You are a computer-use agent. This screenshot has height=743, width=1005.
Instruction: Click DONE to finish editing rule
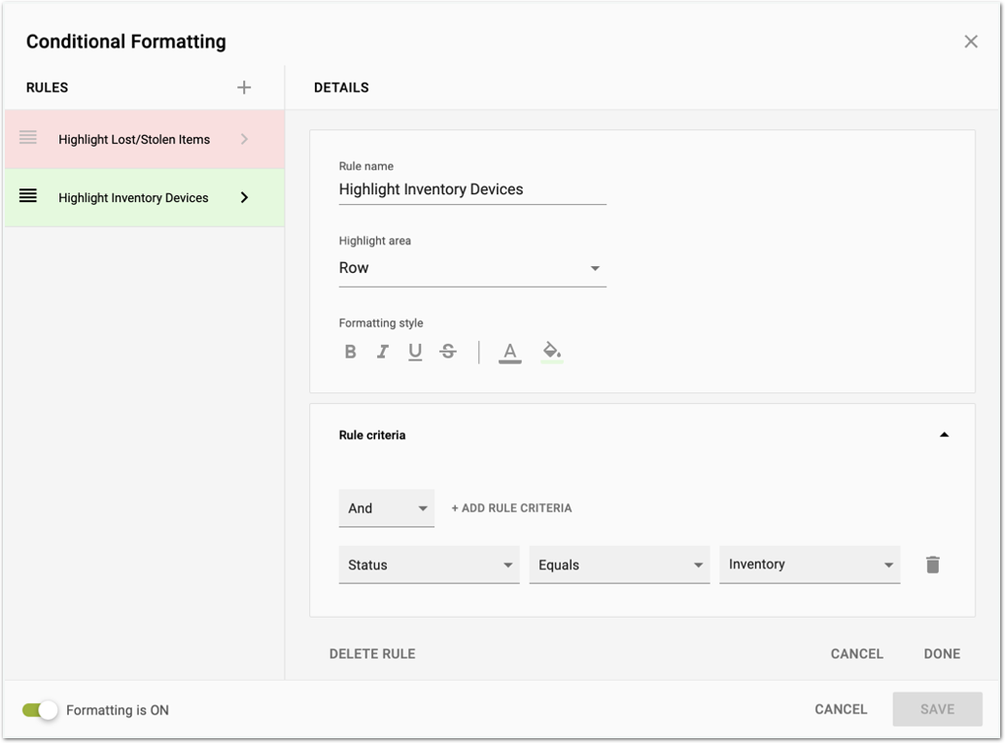tap(942, 654)
